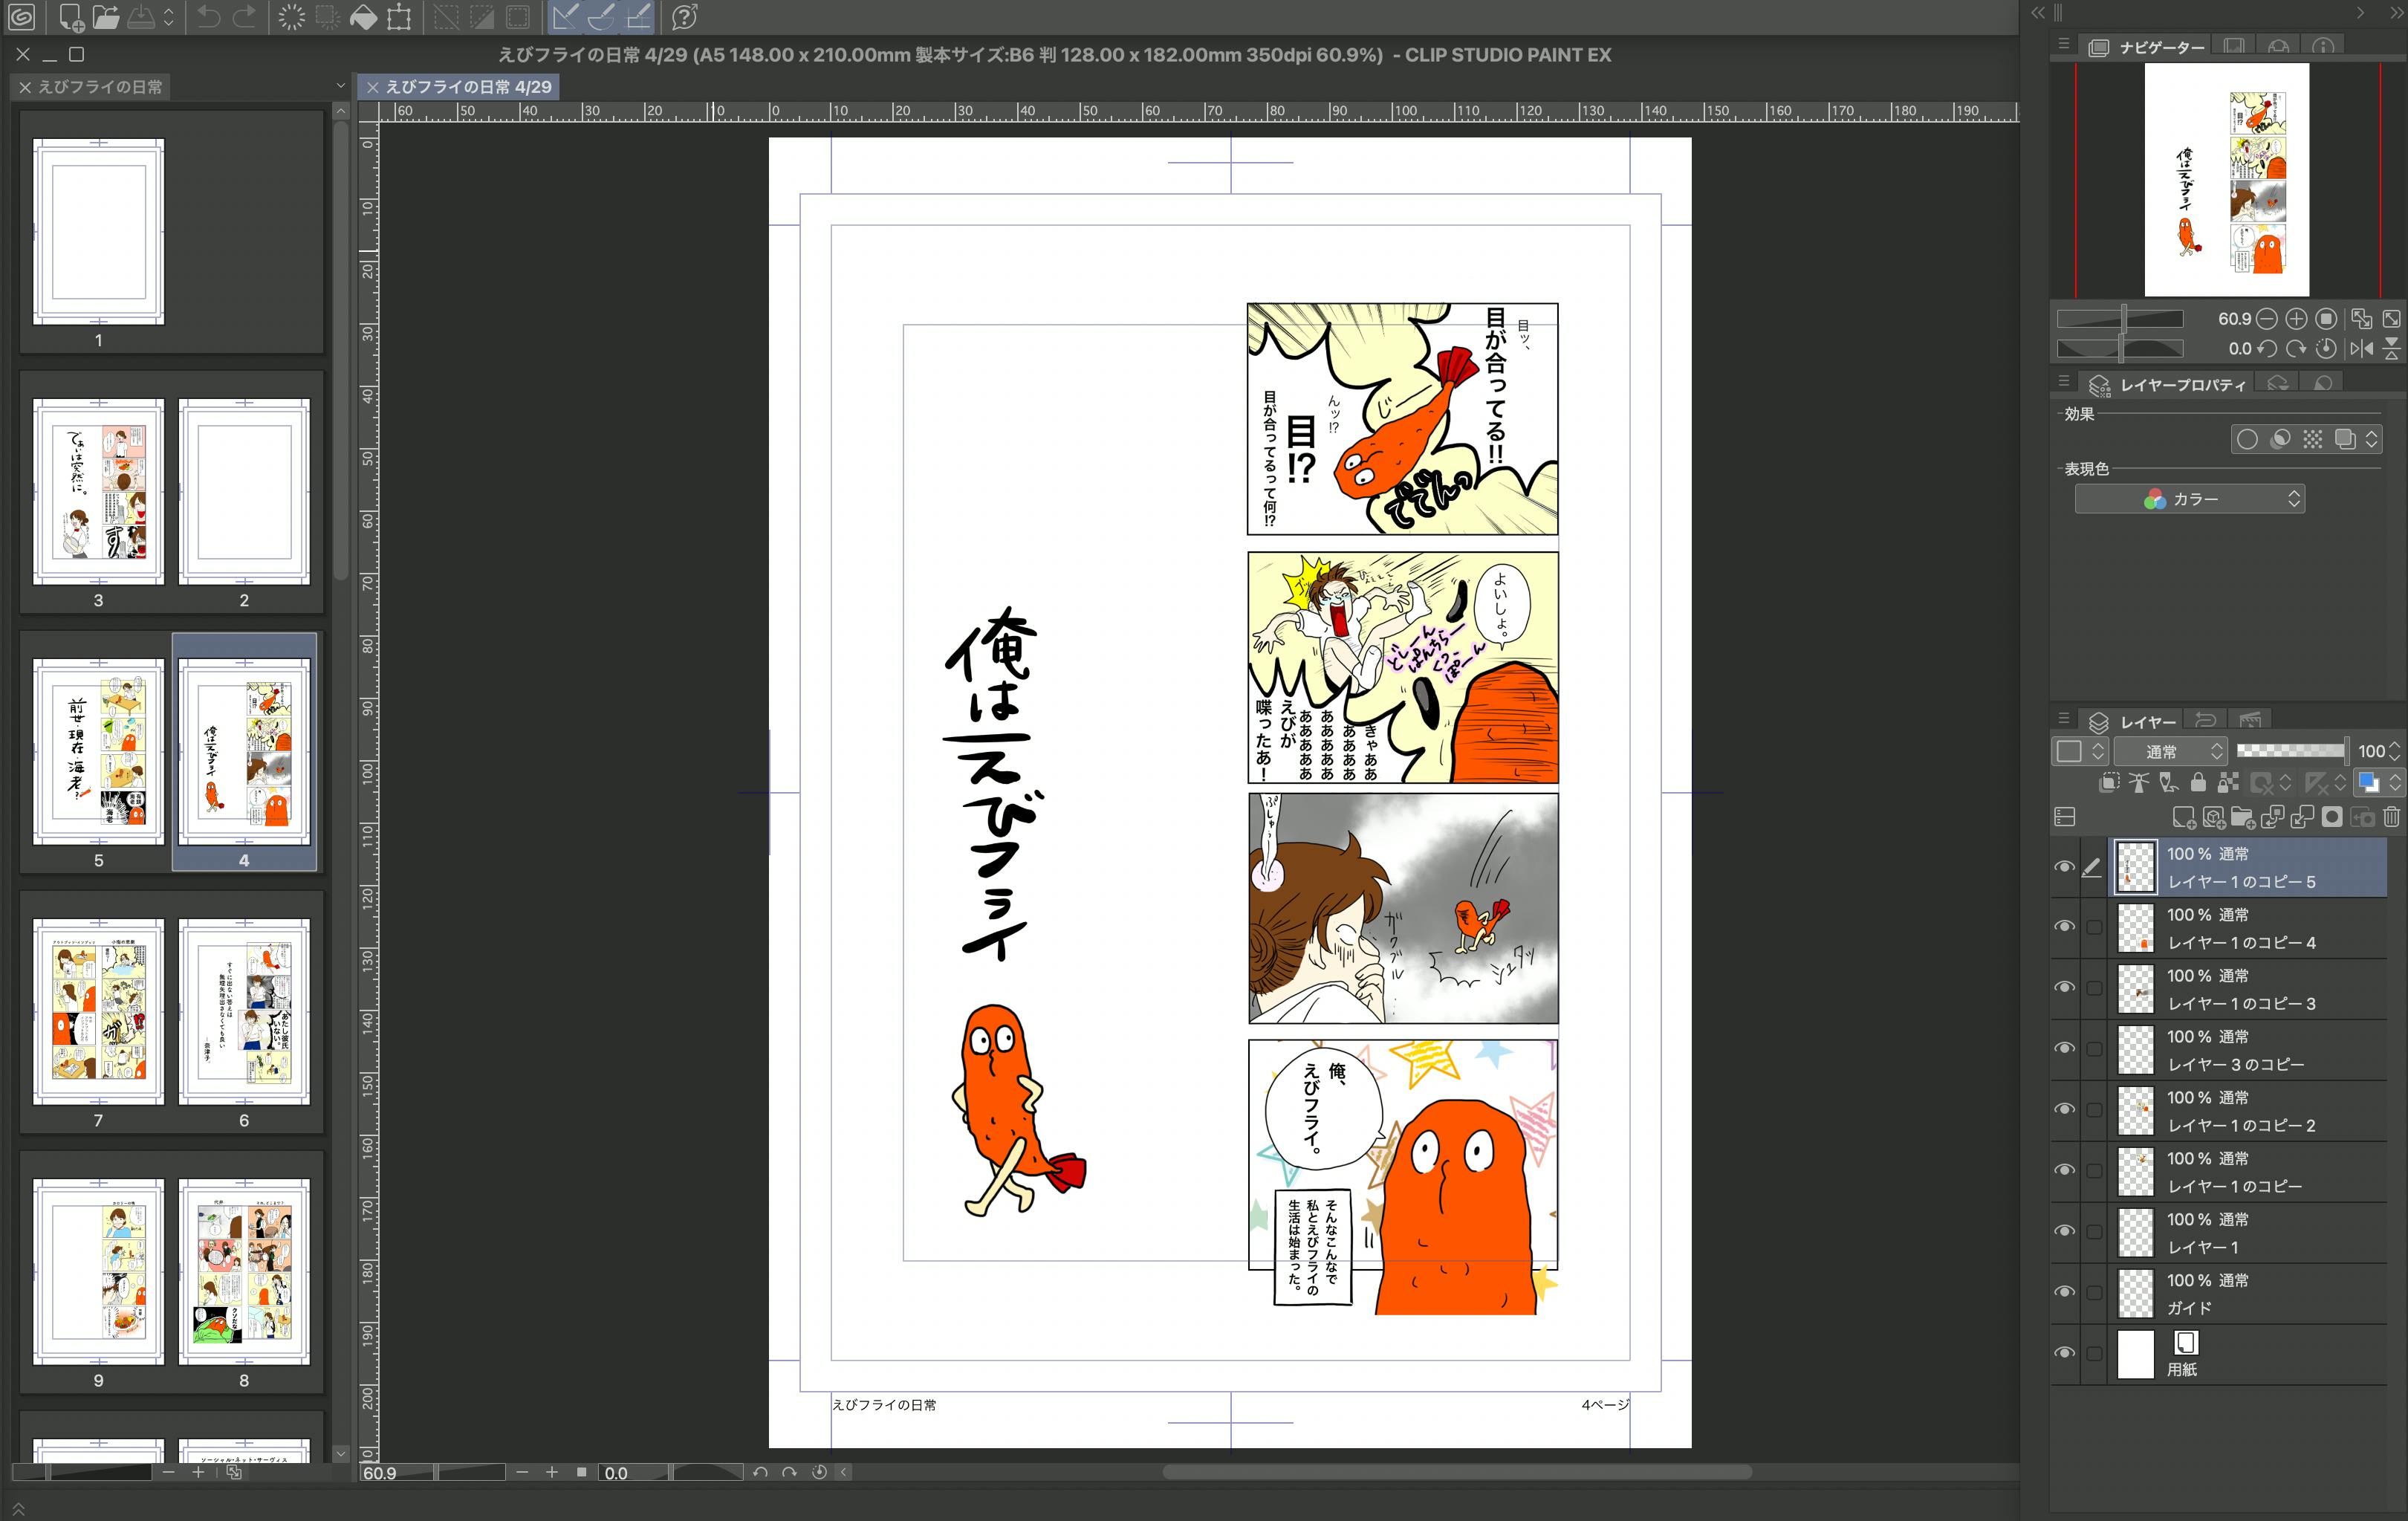
Task: Click the lock layer padlock icon
Action: tap(2198, 782)
